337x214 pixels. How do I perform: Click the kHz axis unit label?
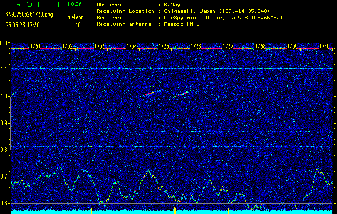[5, 43]
